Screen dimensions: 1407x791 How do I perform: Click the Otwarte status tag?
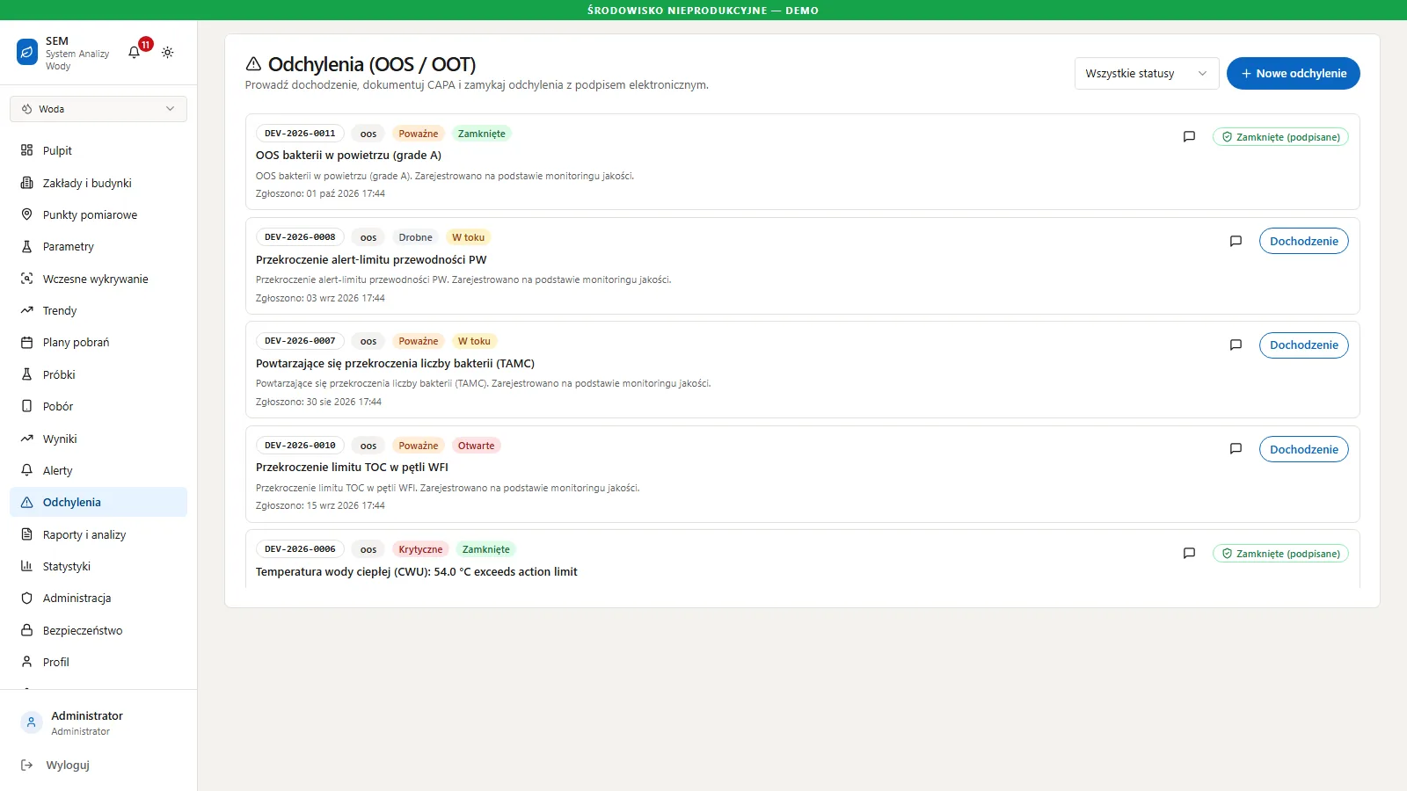point(476,446)
